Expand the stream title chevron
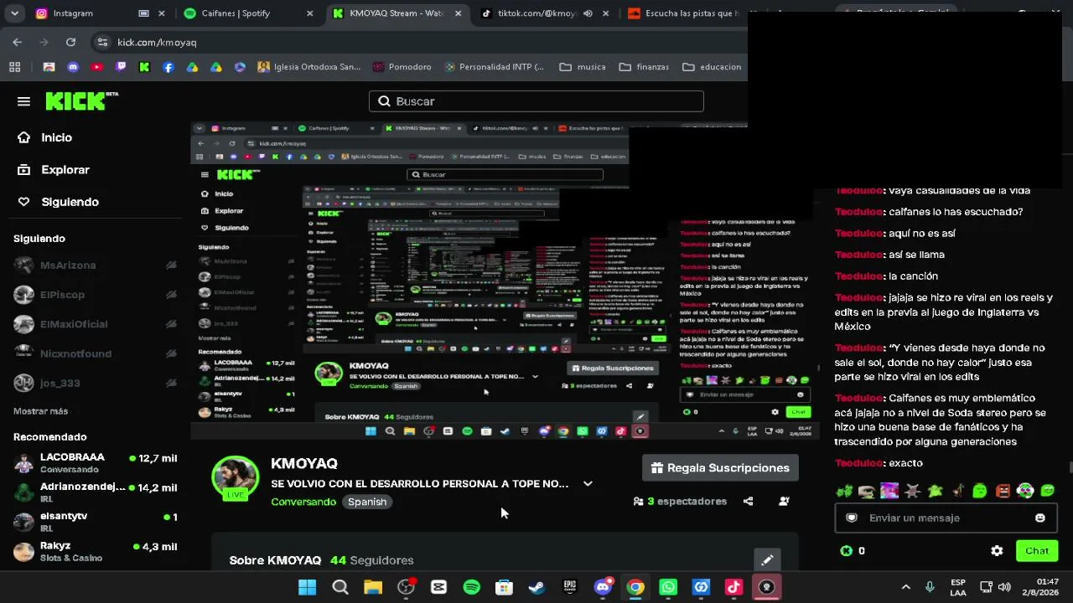 click(588, 483)
